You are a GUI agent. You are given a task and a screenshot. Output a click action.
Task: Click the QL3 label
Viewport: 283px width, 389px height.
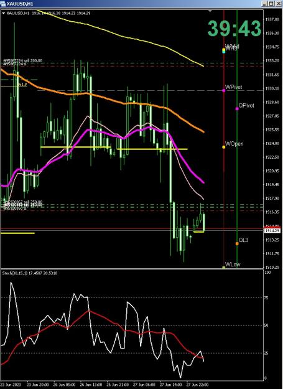tap(243, 240)
